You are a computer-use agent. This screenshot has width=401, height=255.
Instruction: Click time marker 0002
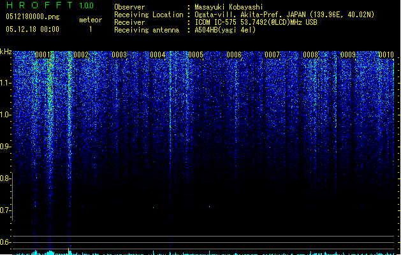(x=81, y=55)
